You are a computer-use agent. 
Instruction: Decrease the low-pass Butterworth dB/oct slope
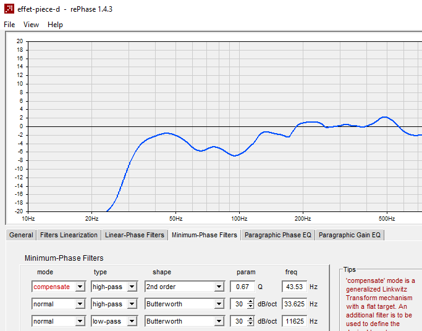(251, 324)
